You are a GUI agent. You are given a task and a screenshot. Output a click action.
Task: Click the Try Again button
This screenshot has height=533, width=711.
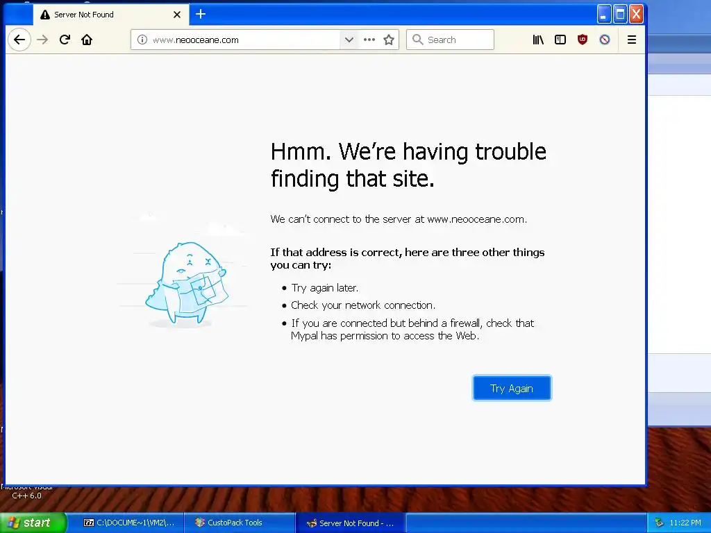coord(512,389)
